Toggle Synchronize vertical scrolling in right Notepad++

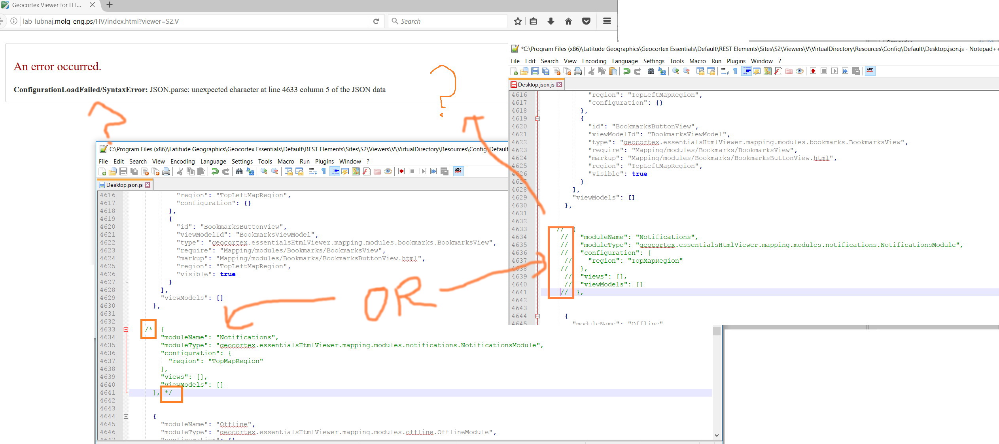point(700,71)
